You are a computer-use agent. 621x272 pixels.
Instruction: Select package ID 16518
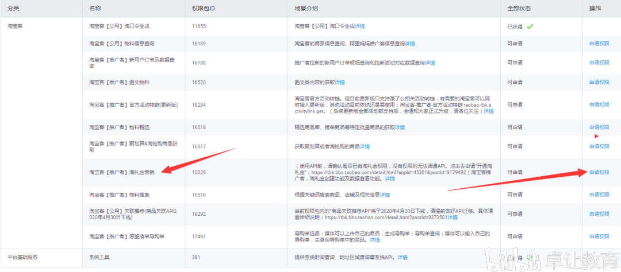199,127
